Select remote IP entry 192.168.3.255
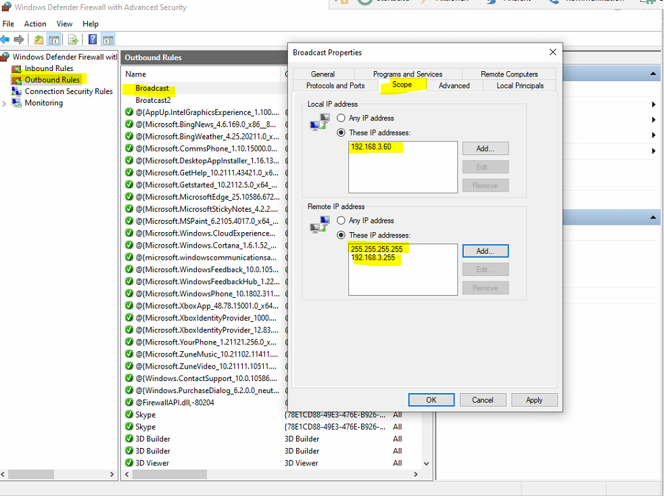 373,257
